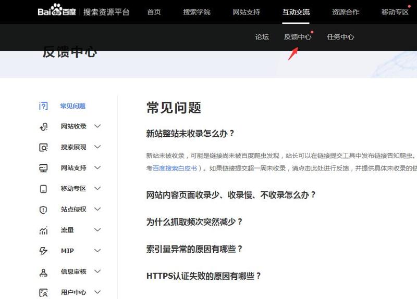Screen dimensions: 417x299
Task: Click the 常见问题 main heading
Action: [174, 108]
